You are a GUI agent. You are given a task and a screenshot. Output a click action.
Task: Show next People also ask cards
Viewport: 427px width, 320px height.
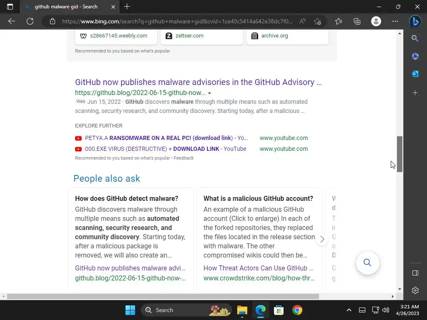click(322, 239)
